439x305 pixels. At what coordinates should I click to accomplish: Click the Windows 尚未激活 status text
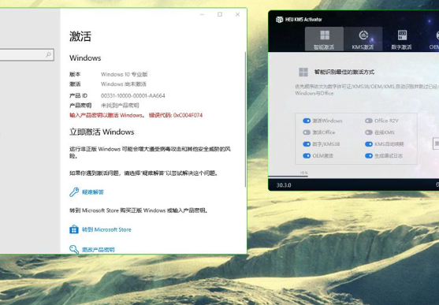pos(124,84)
